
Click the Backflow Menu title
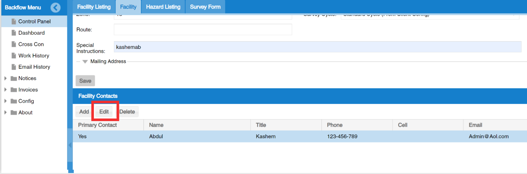(23, 7)
